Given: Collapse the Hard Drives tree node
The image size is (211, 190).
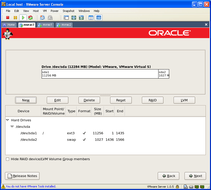Looking at the screenshot, I should click(x=8, y=120).
